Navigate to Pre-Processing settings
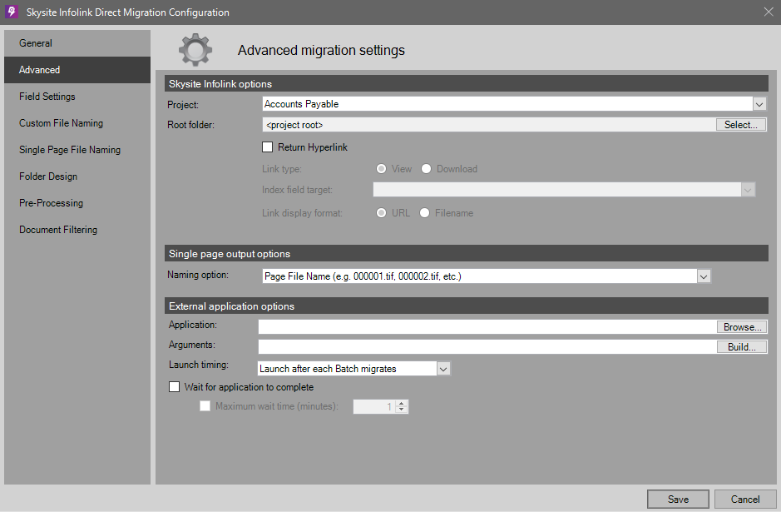Viewport: 781px width, 512px height. point(77,203)
